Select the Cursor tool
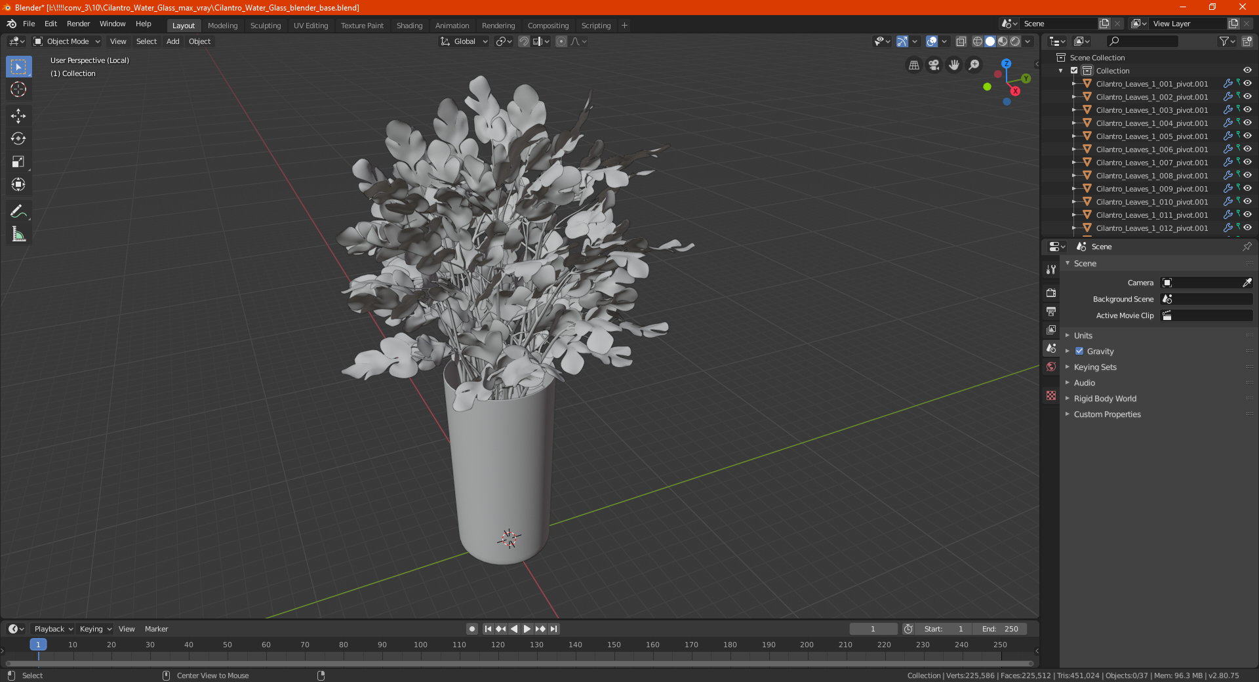1259x682 pixels. [18, 90]
